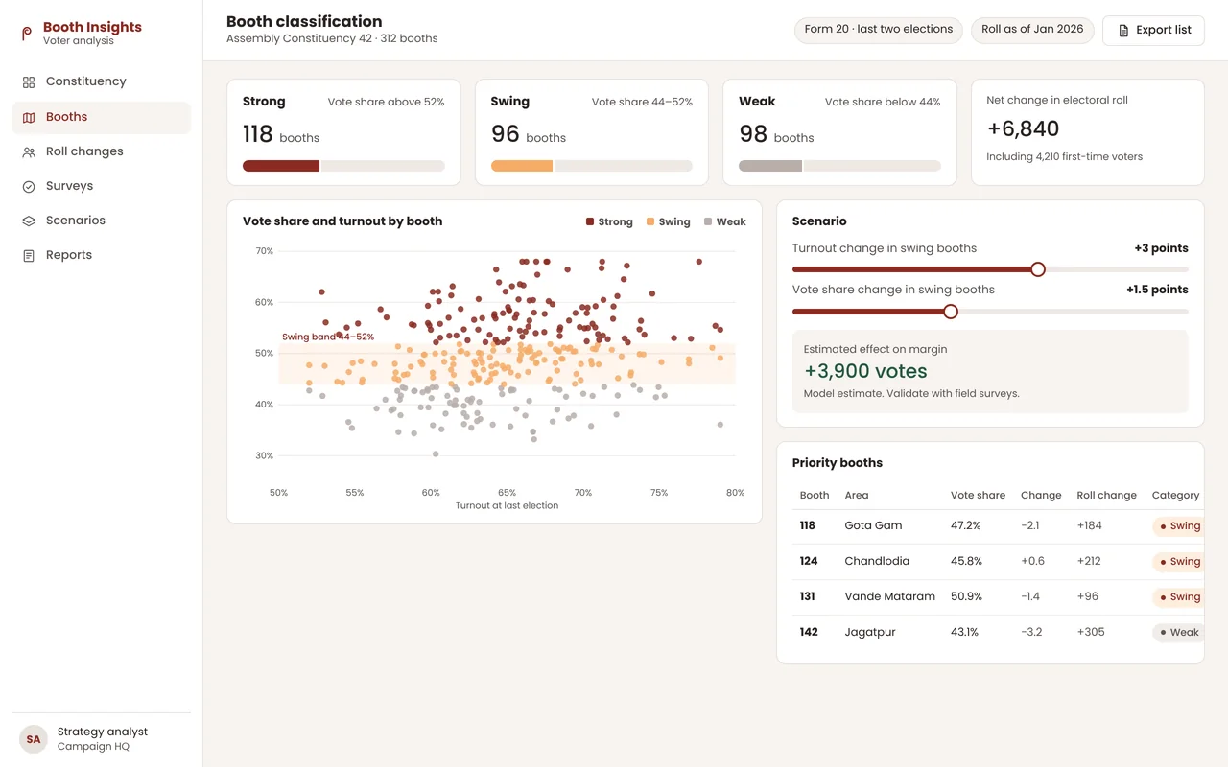The image size is (1228, 767).
Task: Click the Swing booths progress bar
Action: point(592,166)
